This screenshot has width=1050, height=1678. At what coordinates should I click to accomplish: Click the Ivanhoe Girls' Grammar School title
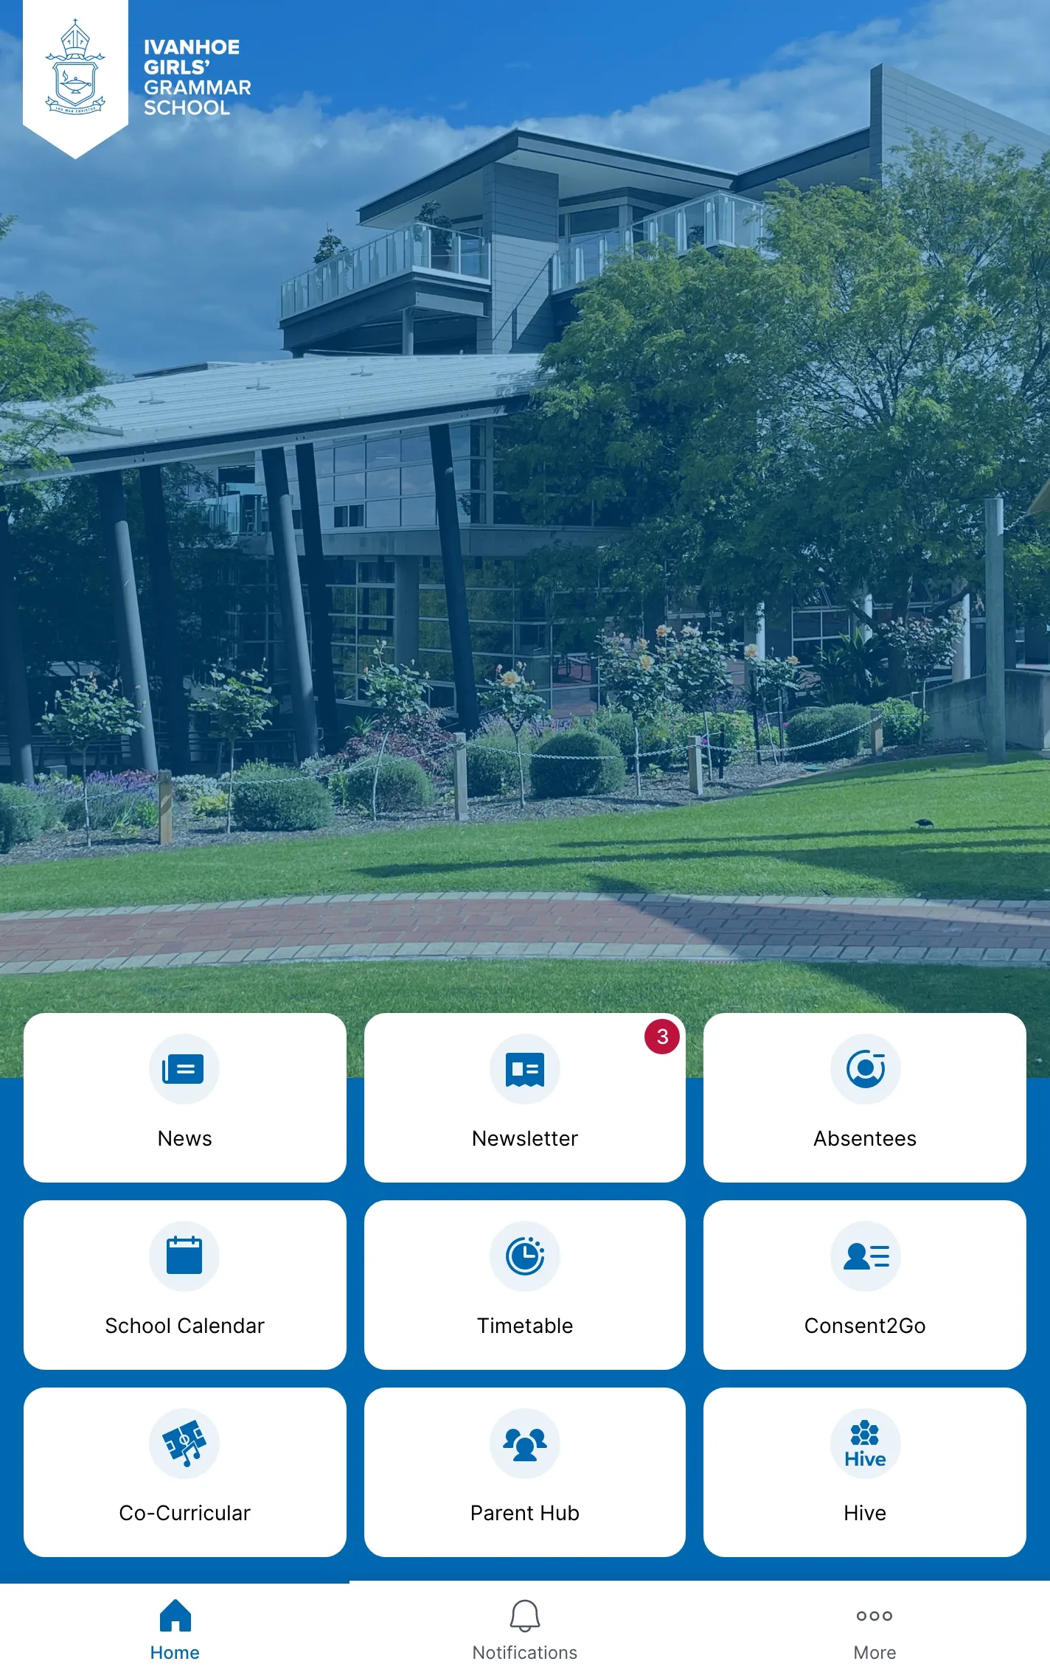click(197, 77)
